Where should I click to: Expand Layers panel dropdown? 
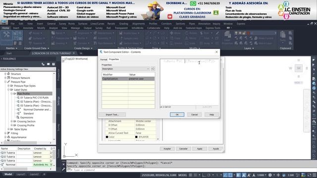(249, 48)
